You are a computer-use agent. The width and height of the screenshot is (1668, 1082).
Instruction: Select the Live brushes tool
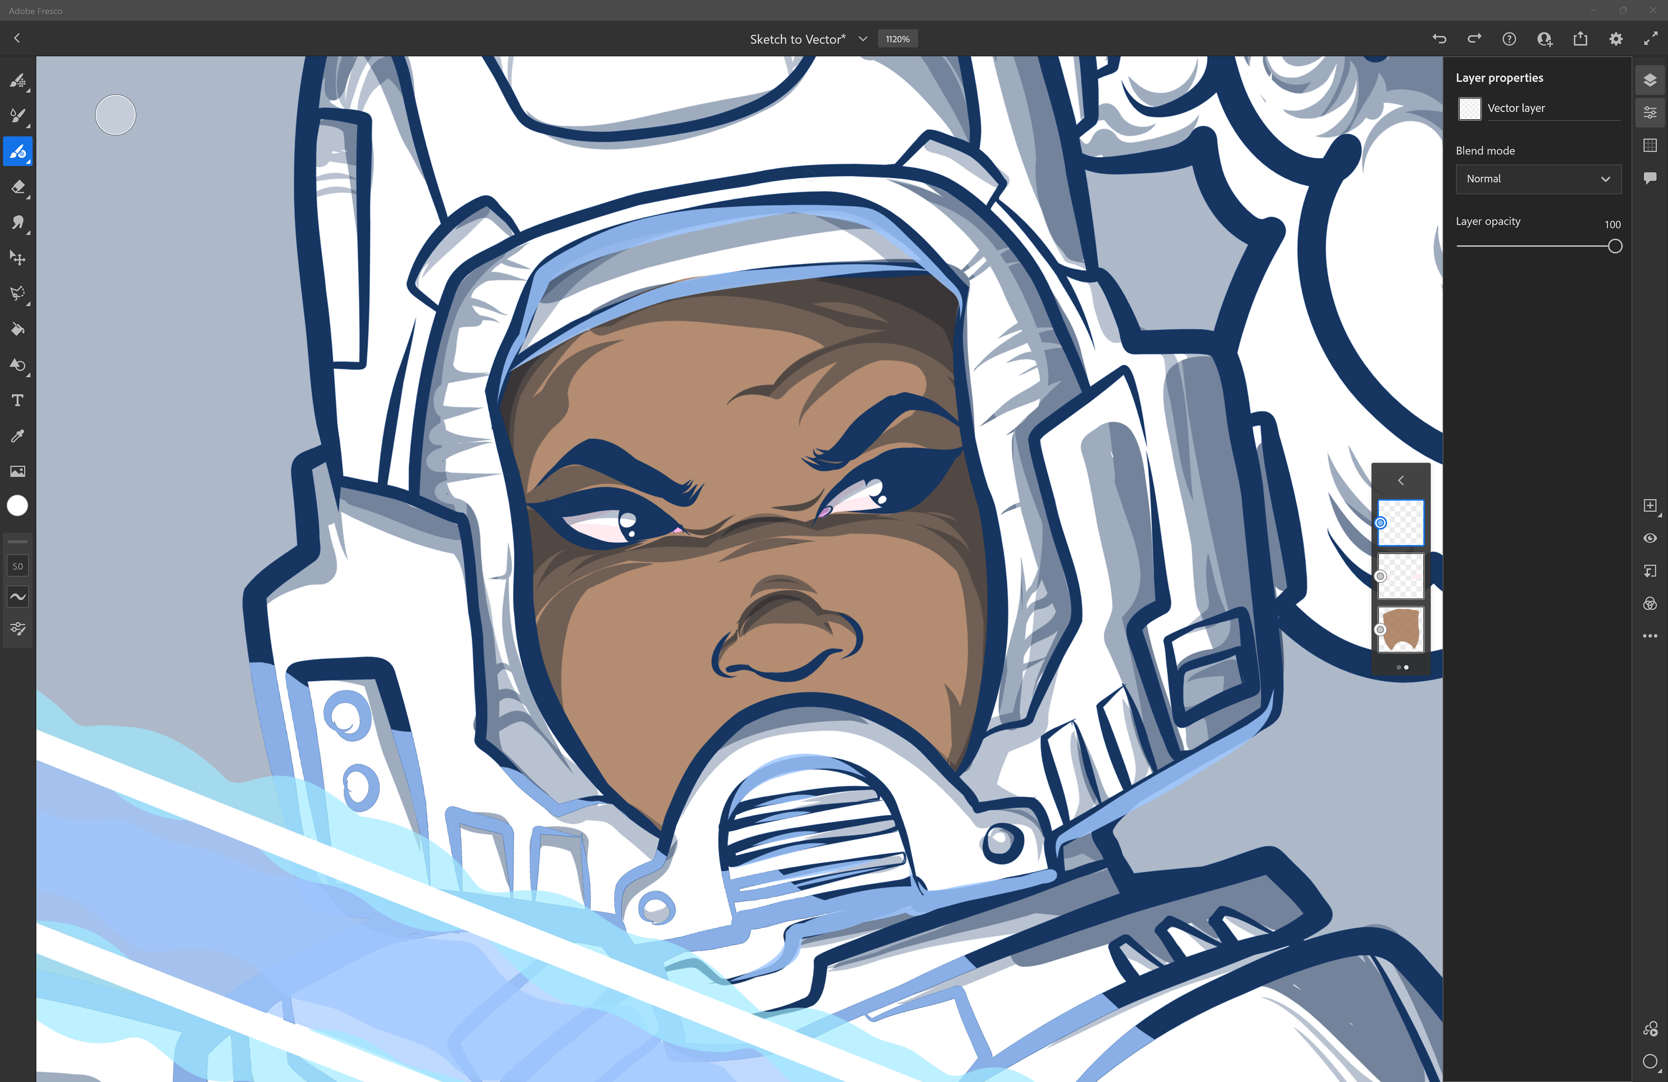17,116
